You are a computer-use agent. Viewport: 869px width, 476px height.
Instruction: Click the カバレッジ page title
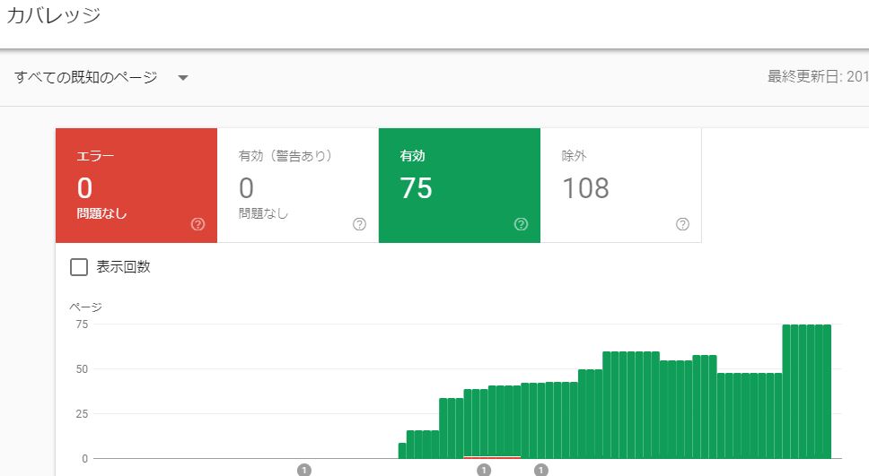[x=53, y=15]
